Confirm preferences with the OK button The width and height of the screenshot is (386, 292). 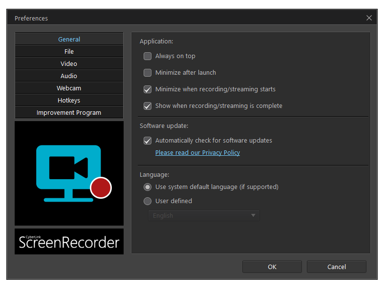coord(272,267)
